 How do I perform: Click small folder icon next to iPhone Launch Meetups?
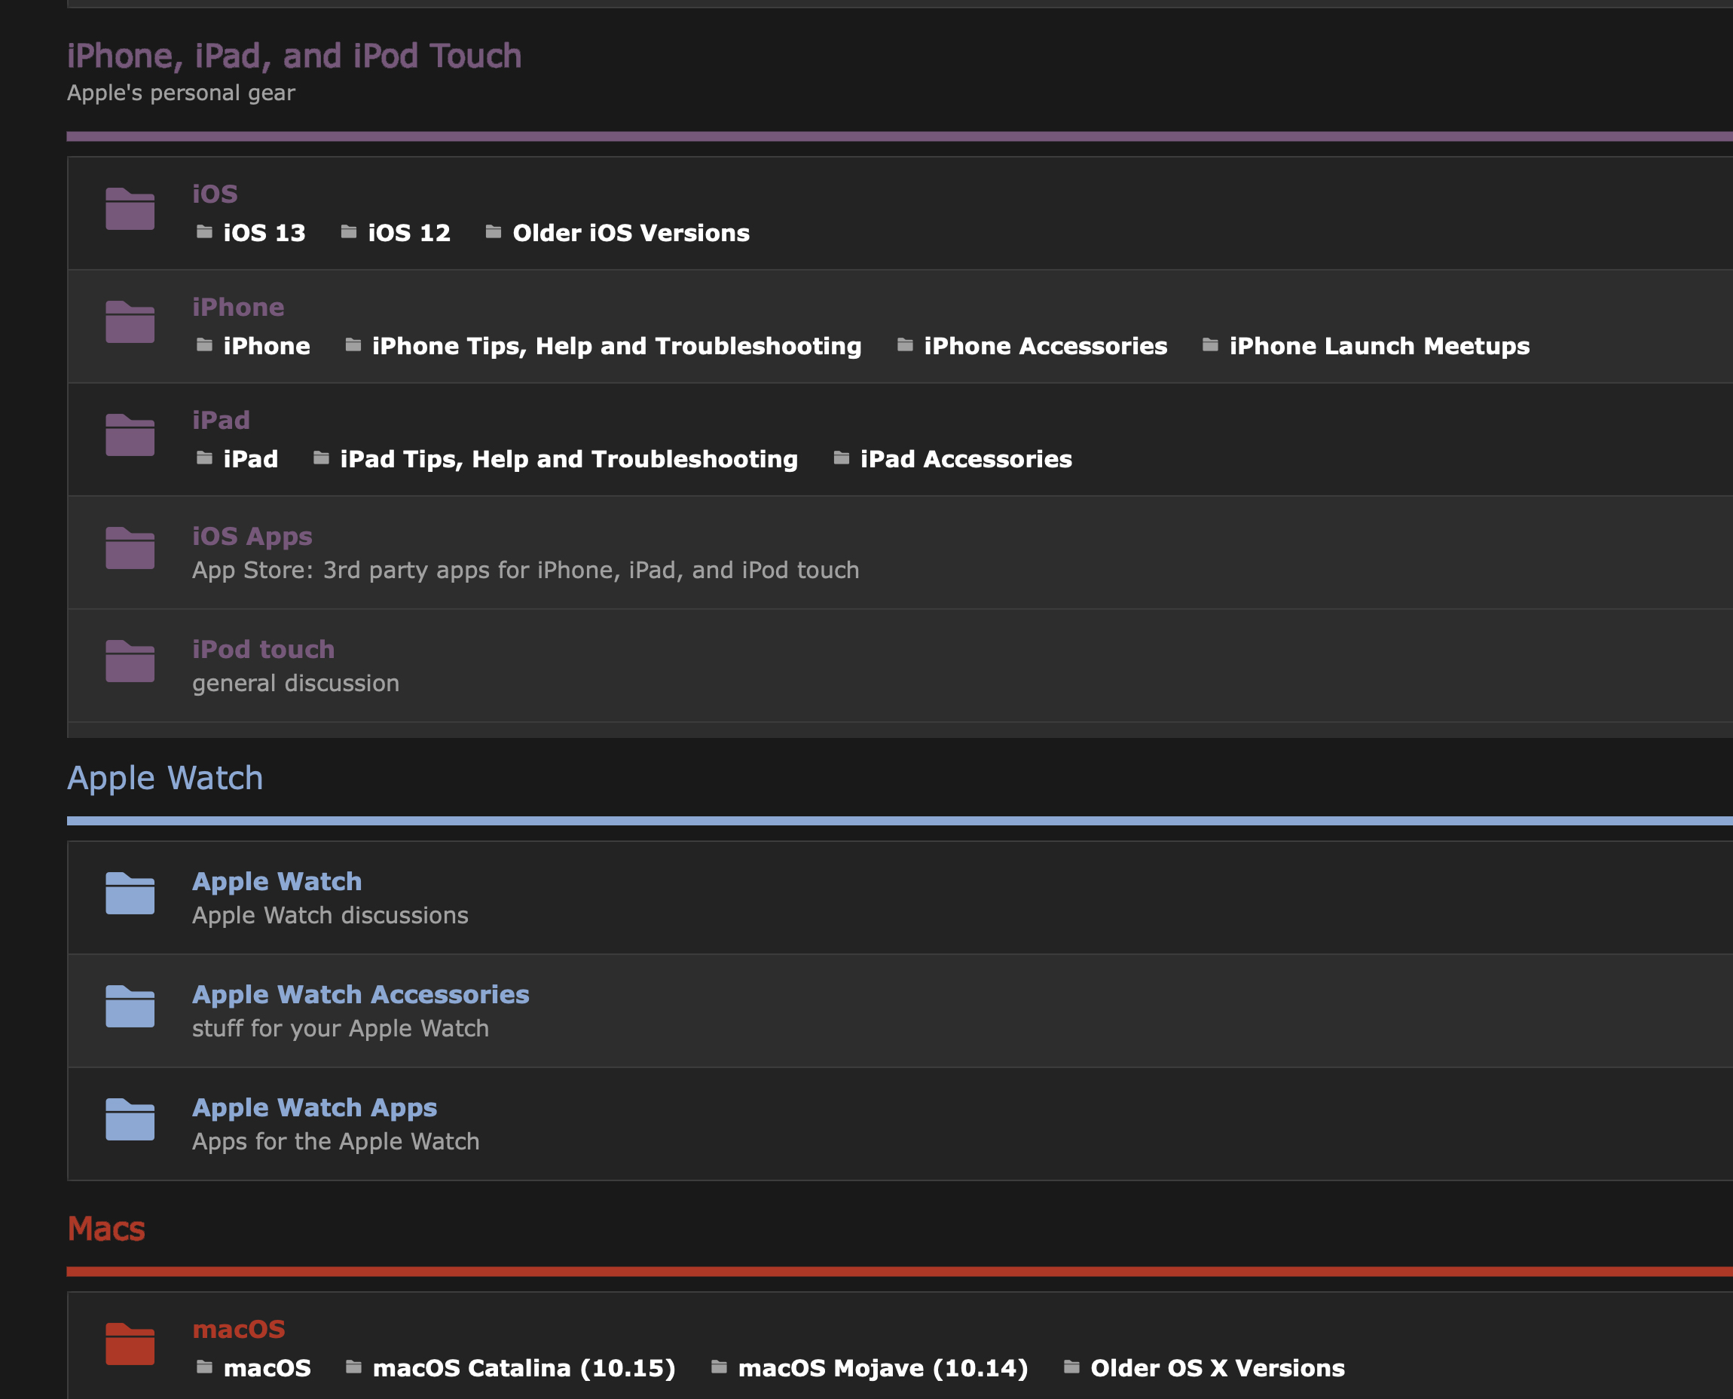coord(1210,345)
